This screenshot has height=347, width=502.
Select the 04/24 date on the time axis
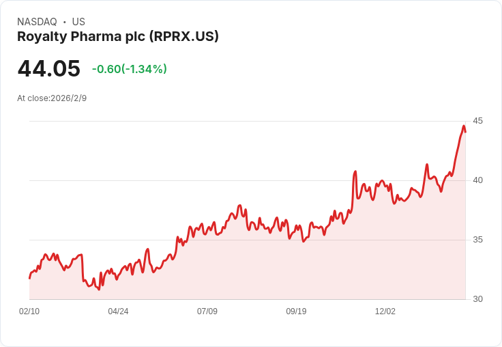(118, 311)
